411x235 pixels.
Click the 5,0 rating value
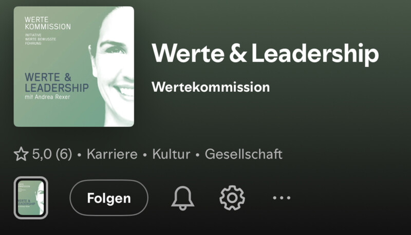click(x=42, y=154)
